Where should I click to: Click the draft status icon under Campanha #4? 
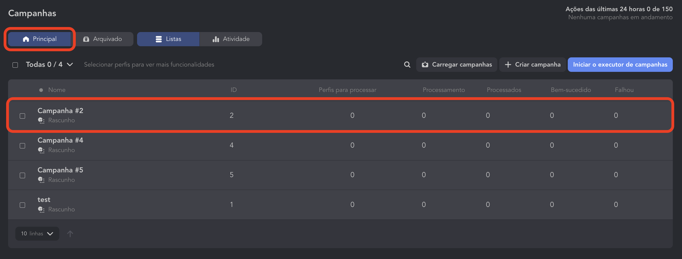pos(41,150)
